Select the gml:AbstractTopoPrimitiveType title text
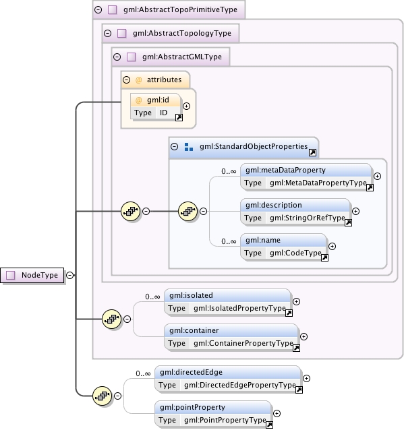The image size is (404, 430). [x=180, y=9]
